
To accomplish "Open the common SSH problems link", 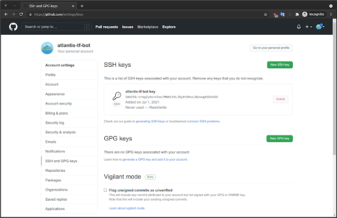I will 203,121.
